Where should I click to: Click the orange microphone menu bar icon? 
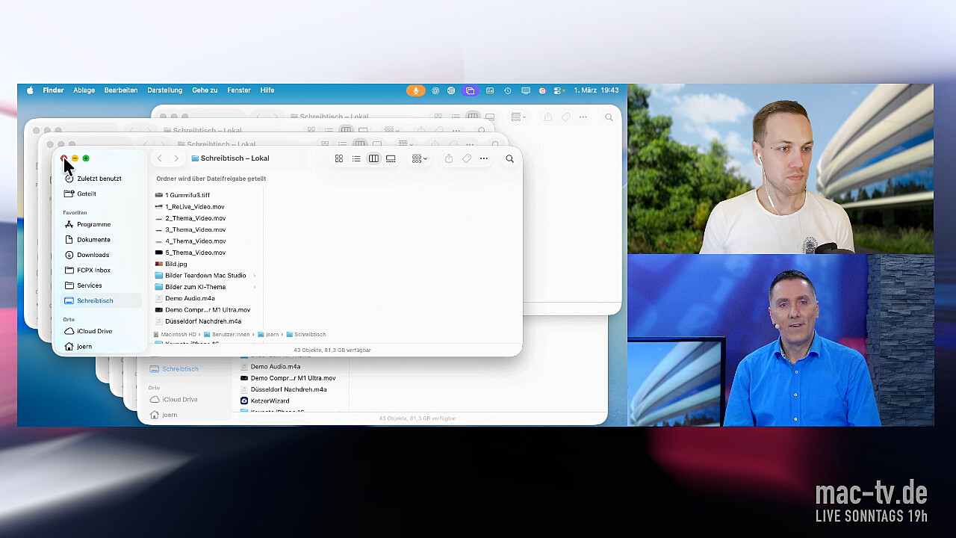click(415, 90)
